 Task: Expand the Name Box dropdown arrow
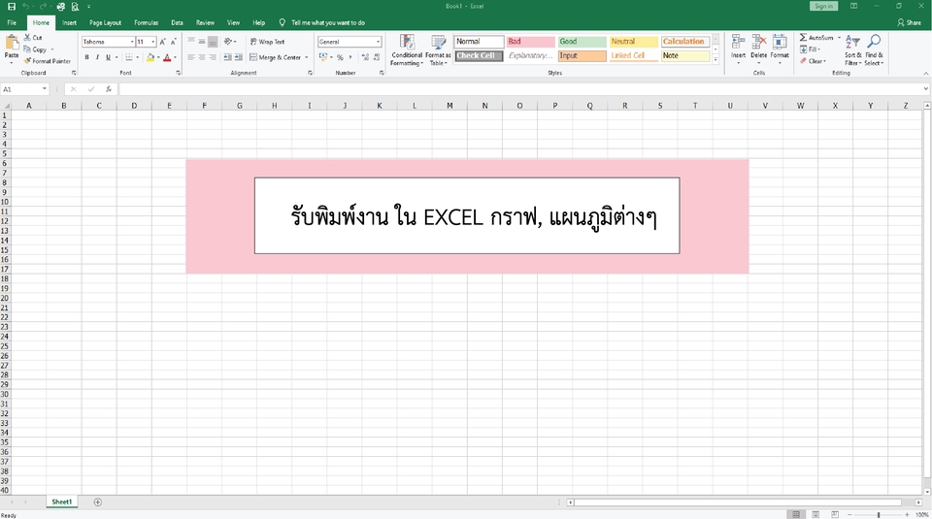[x=45, y=89]
